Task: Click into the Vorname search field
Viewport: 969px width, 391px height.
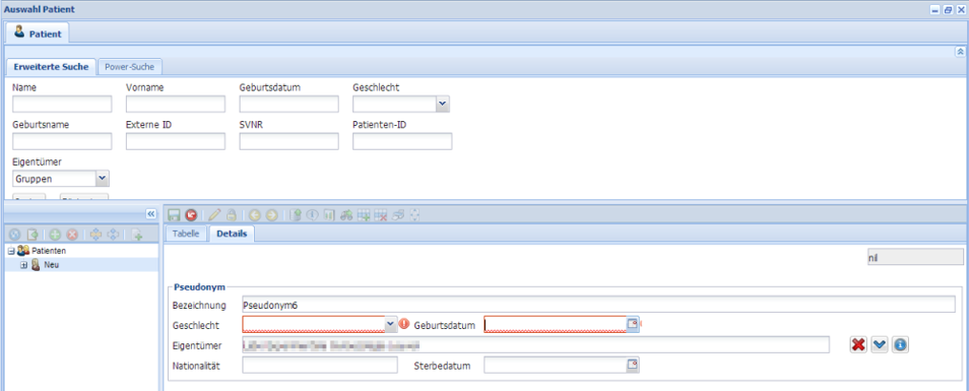Action: click(175, 104)
